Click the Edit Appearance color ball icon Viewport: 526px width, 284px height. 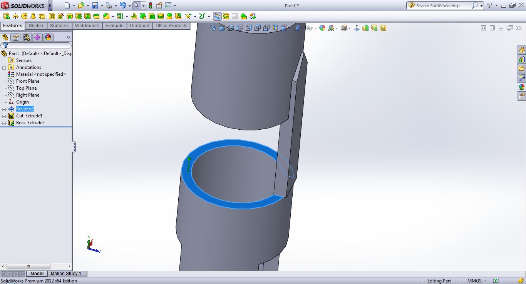(x=322, y=28)
